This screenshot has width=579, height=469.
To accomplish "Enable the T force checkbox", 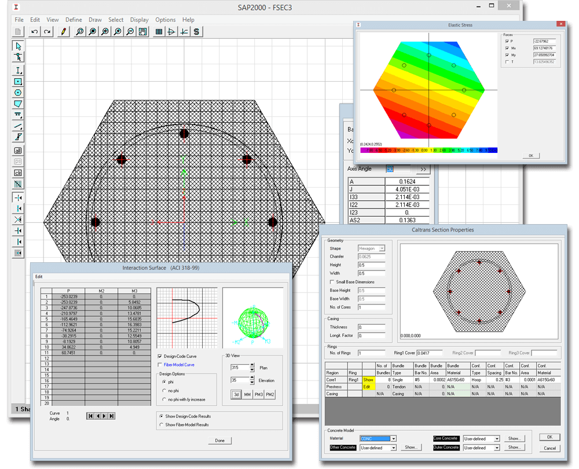I will click(x=507, y=62).
